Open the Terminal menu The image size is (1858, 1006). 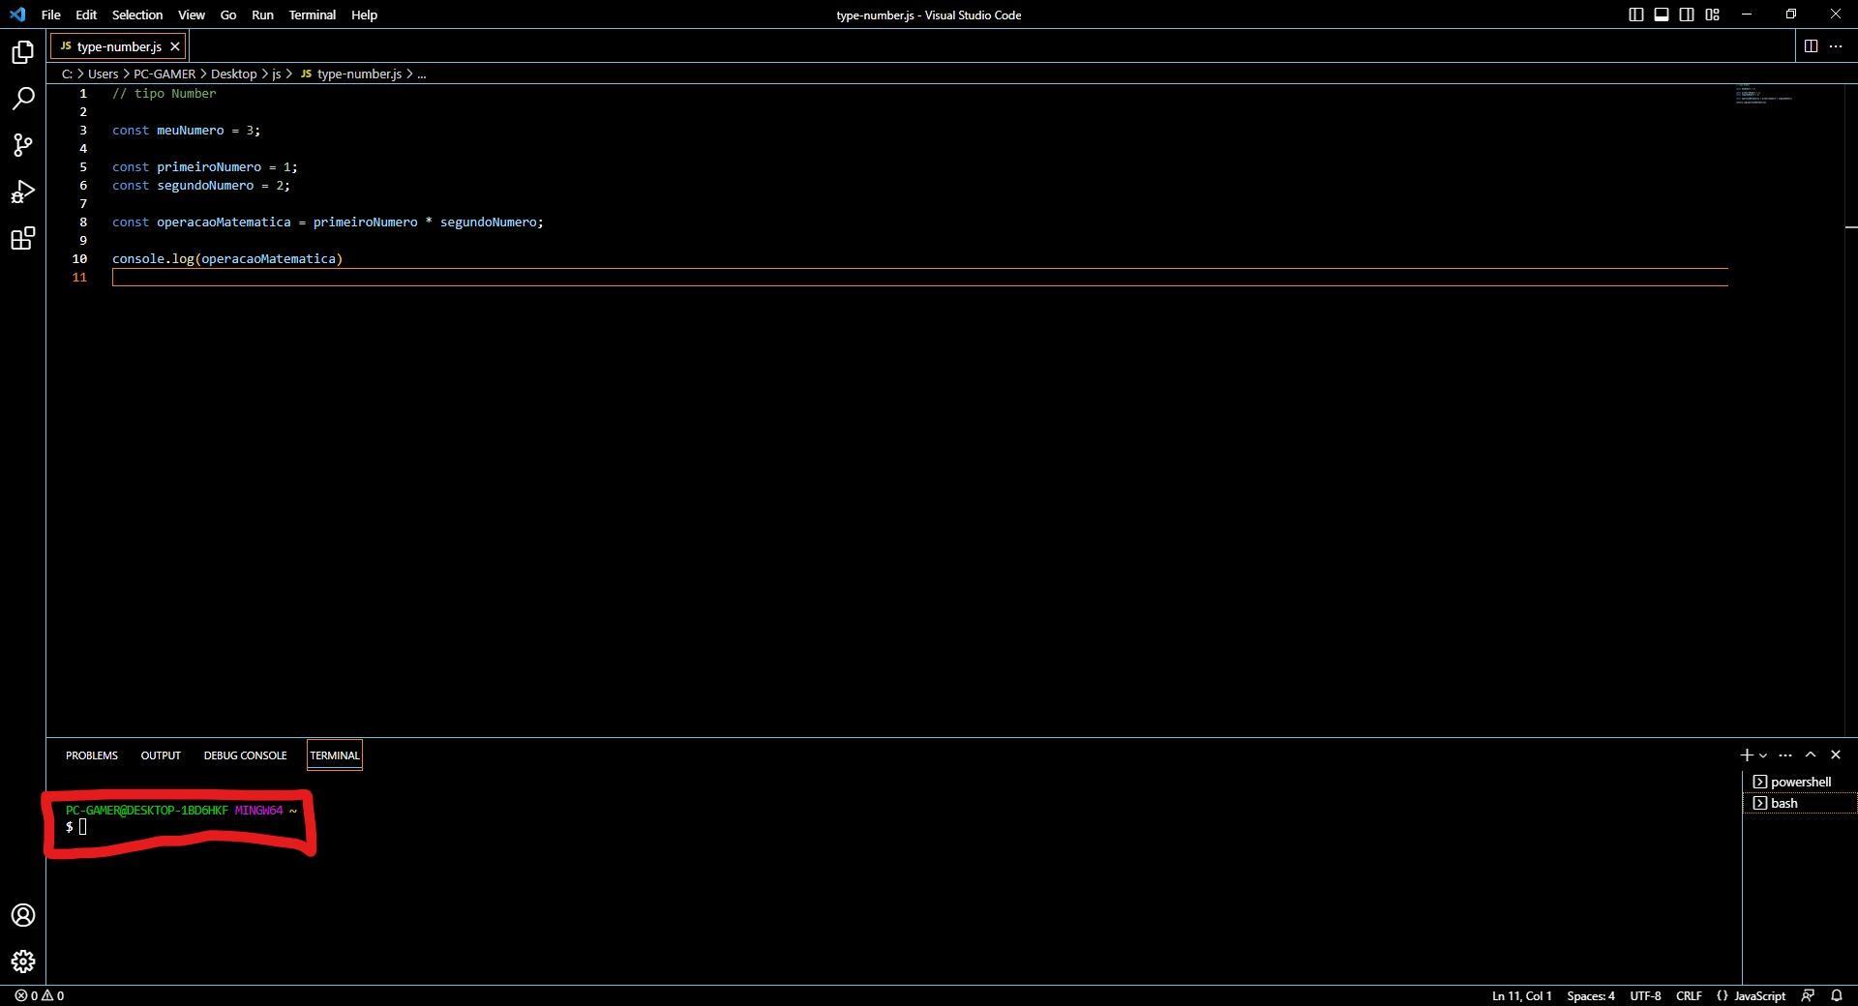click(312, 15)
